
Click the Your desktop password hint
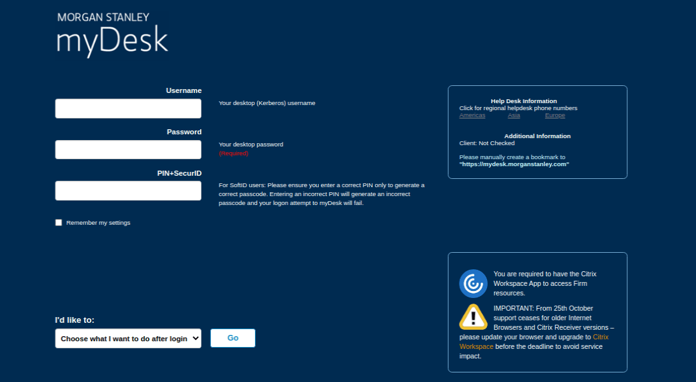tap(250, 145)
